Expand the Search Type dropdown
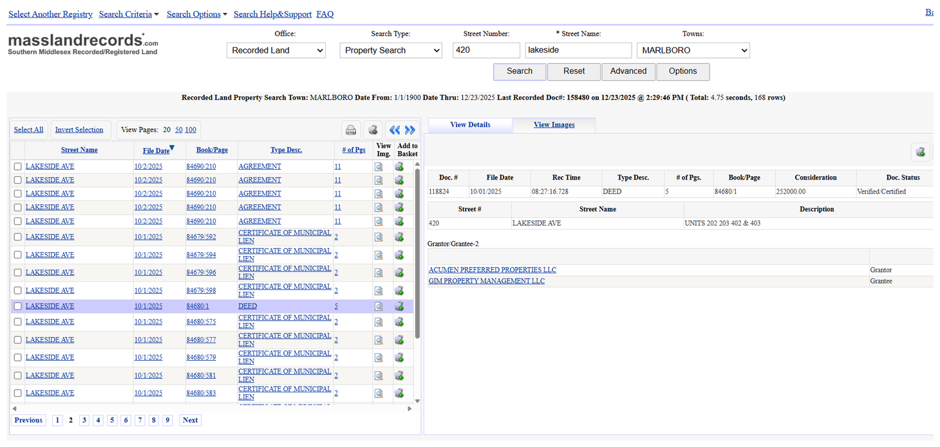This screenshot has width=940, height=447. click(391, 50)
